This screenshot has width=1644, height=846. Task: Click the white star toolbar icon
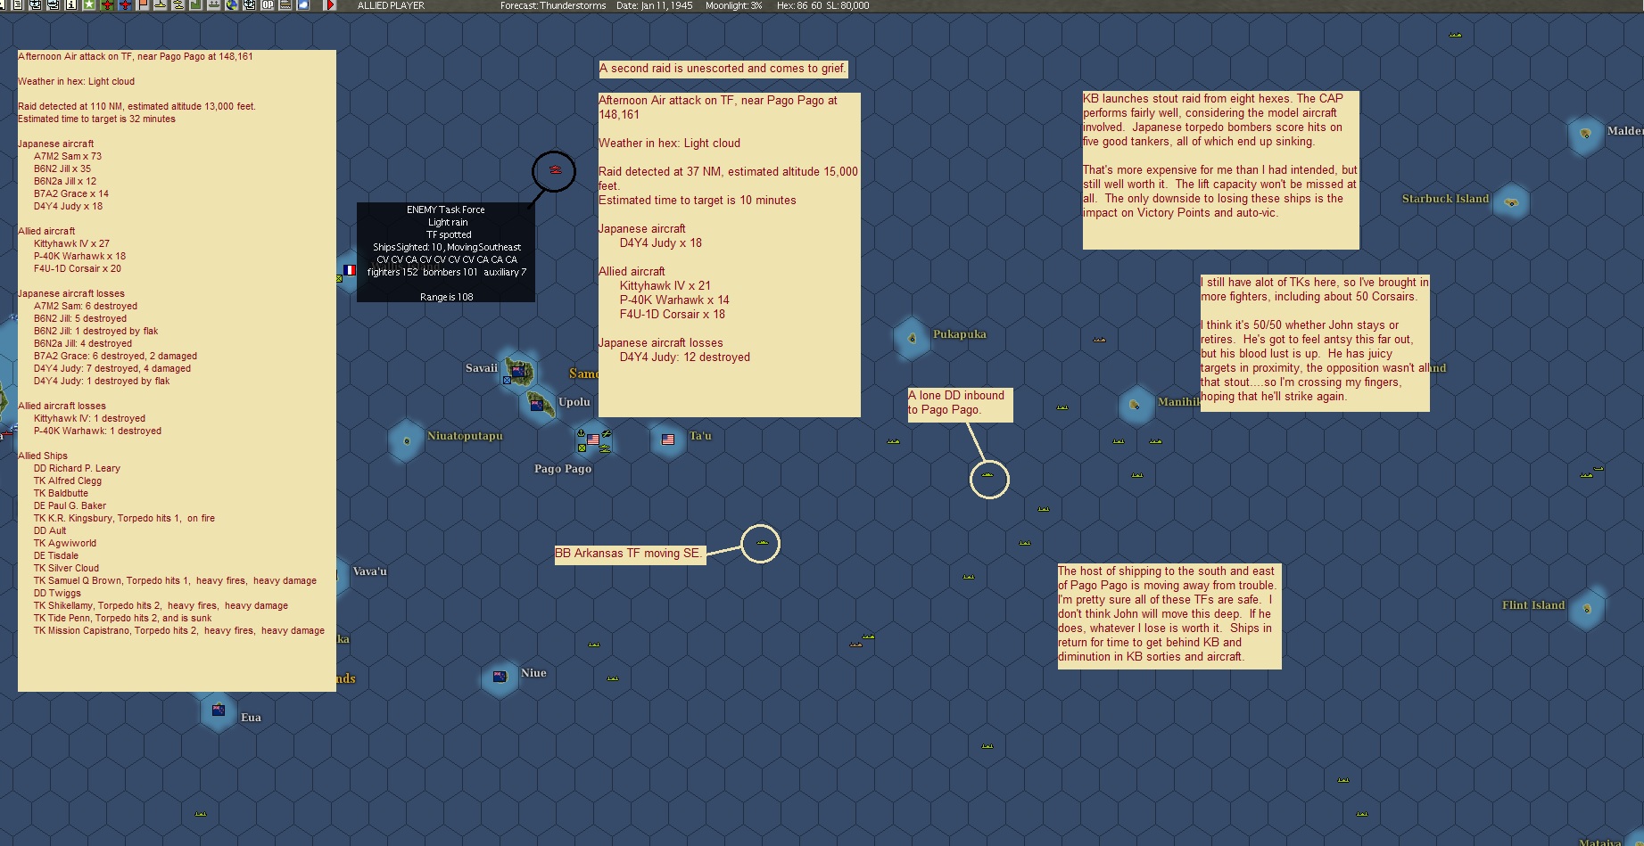(x=88, y=5)
